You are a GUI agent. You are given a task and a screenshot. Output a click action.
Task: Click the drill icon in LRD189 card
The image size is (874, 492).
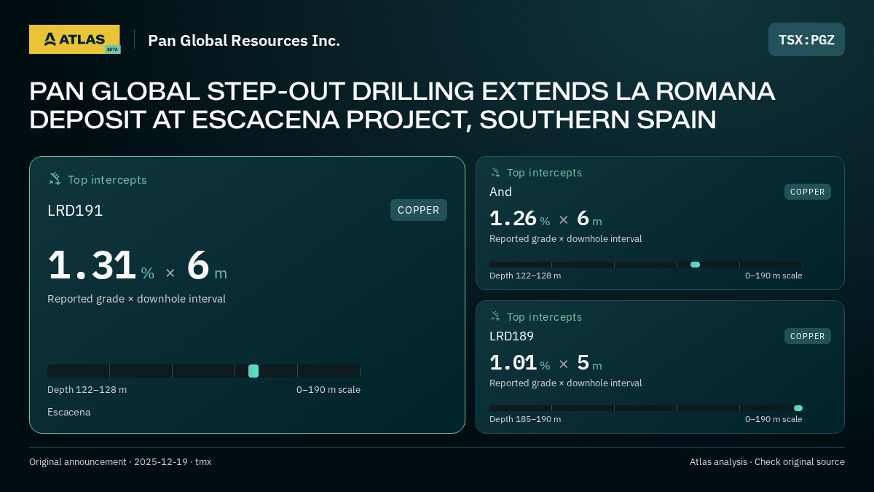click(x=495, y=316)
